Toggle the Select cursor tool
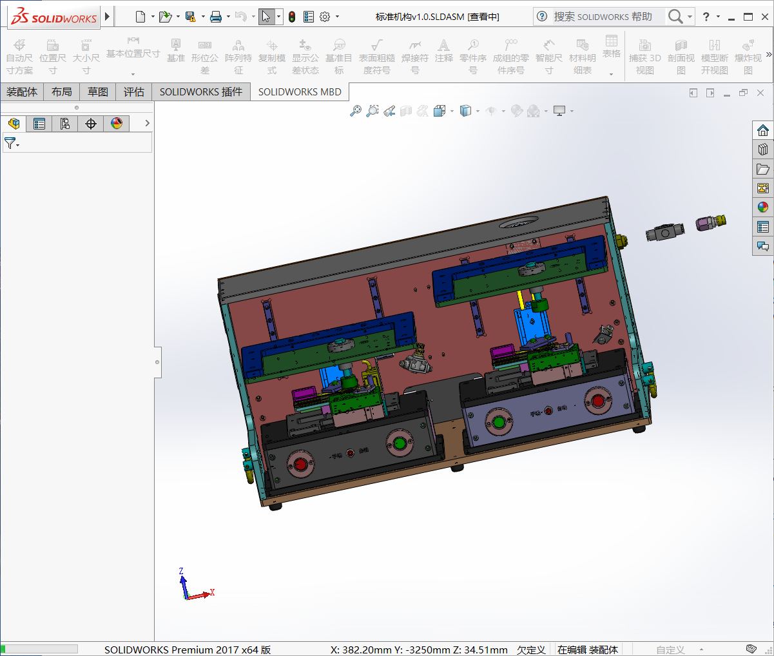 tap(266, 17)
